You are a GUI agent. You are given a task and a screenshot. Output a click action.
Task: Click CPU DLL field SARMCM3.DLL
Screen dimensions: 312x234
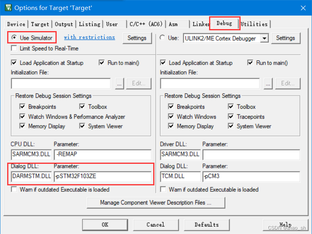[31, 155]
